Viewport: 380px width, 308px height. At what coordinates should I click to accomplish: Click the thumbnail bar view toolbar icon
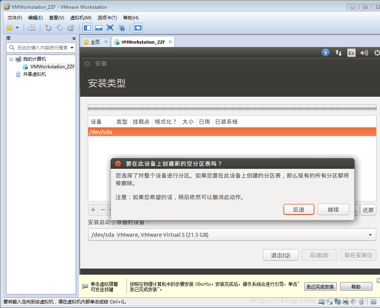tap(99, 28)
